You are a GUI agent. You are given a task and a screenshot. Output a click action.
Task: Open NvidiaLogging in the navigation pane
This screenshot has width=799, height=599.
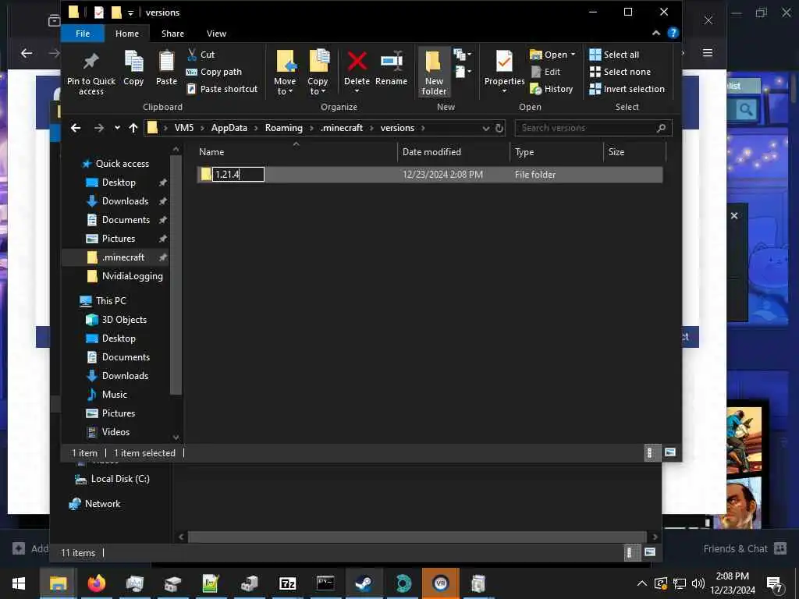(x=126, y=276)
